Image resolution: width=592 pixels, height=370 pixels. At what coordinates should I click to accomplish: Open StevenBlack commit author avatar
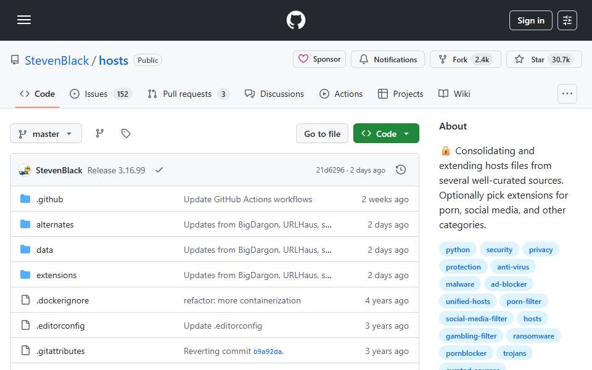[x=25, y=170]
